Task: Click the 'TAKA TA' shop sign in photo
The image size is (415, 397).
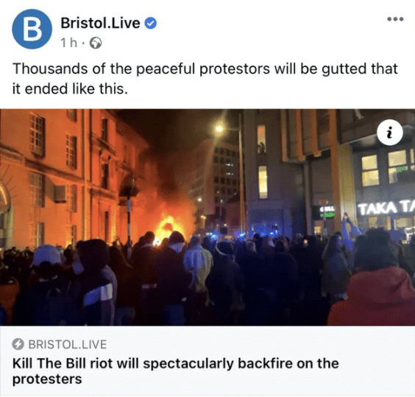Action: 386,209
